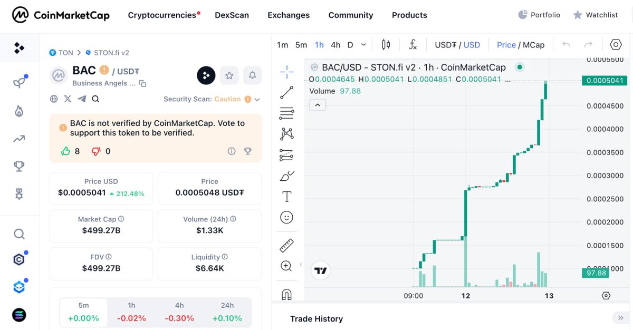
Task: Expand the Security Scan Caution dropdown
Action: [x=257, y=99]
